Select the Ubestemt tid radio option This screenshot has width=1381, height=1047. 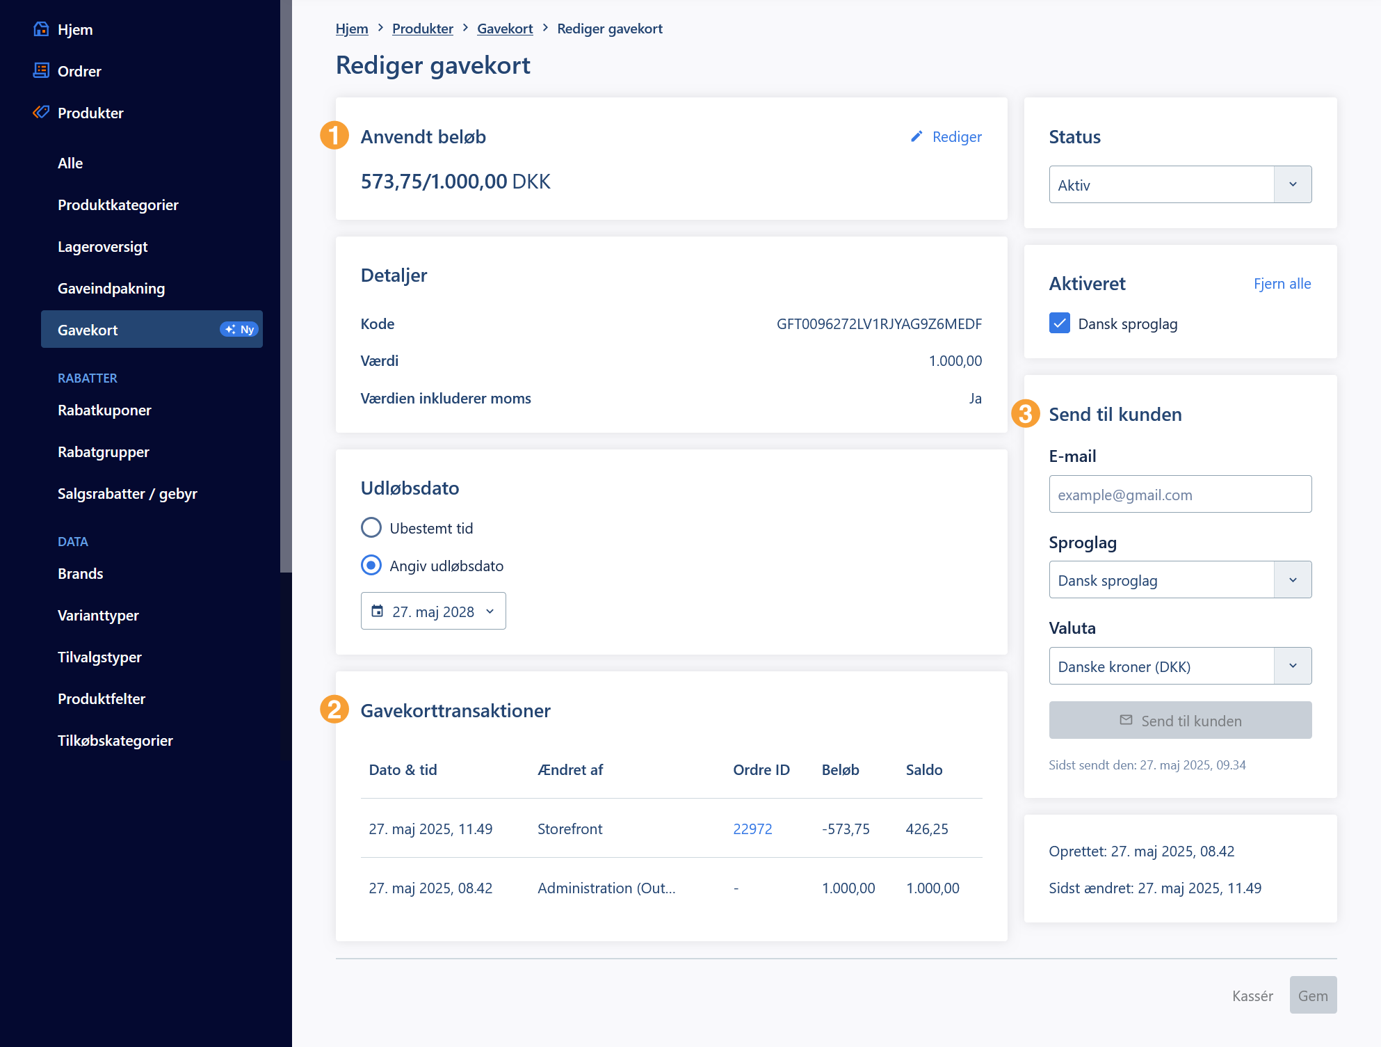[371, 528]
